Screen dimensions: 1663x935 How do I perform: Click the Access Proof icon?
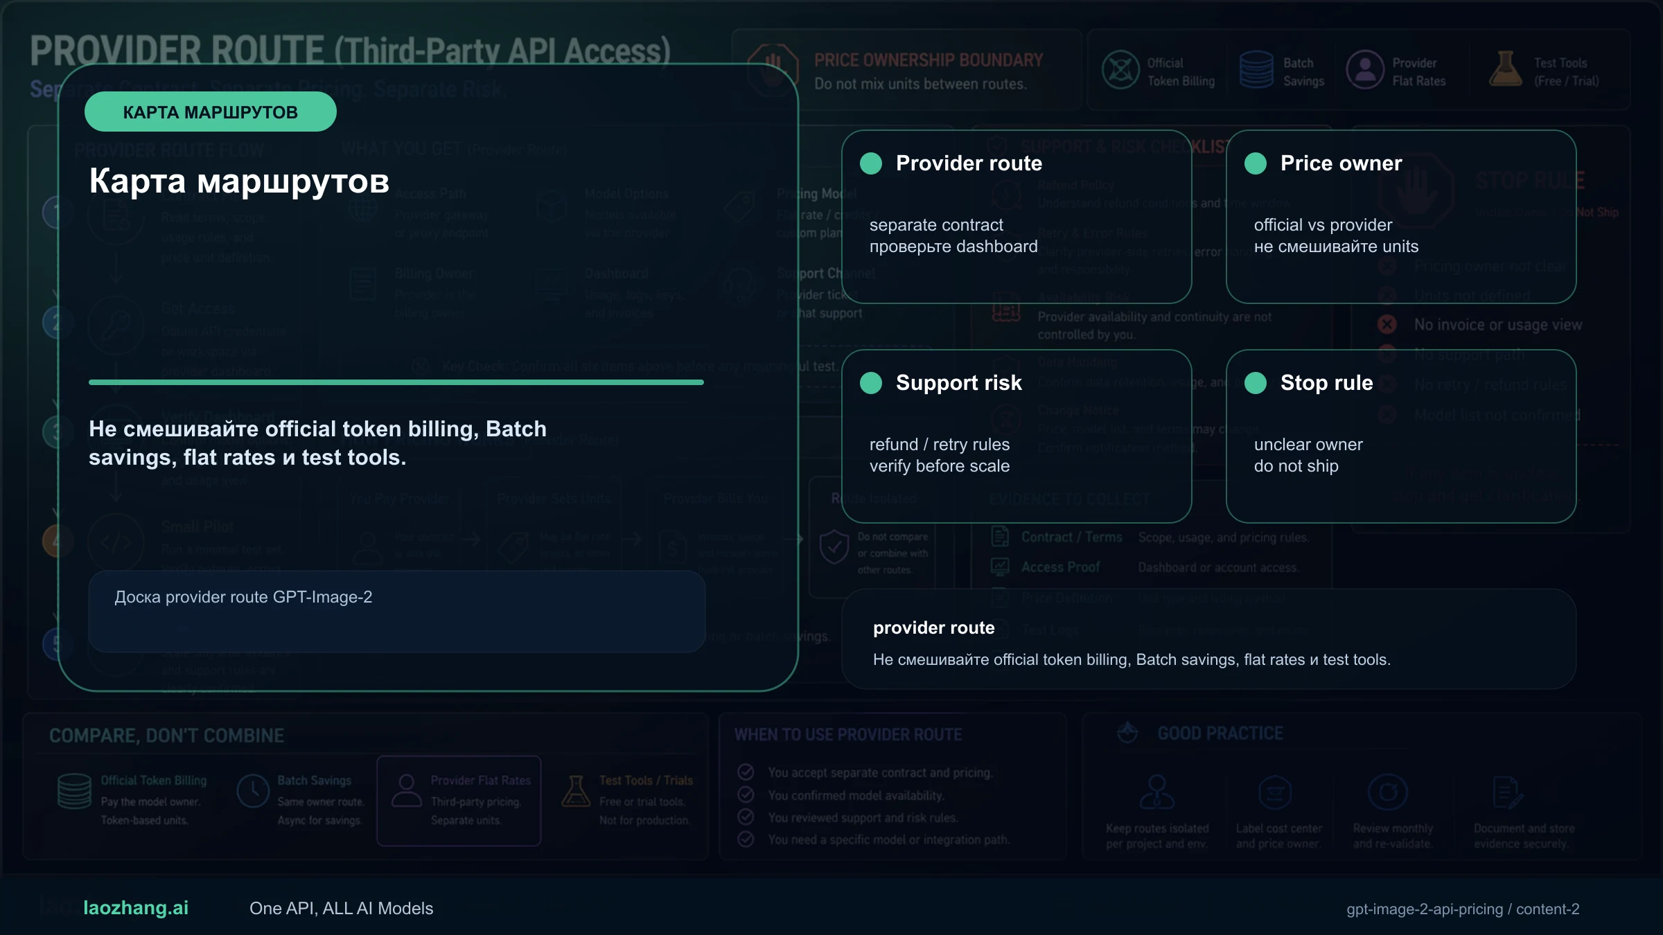pyautogui.click(x=1000, y=567)
